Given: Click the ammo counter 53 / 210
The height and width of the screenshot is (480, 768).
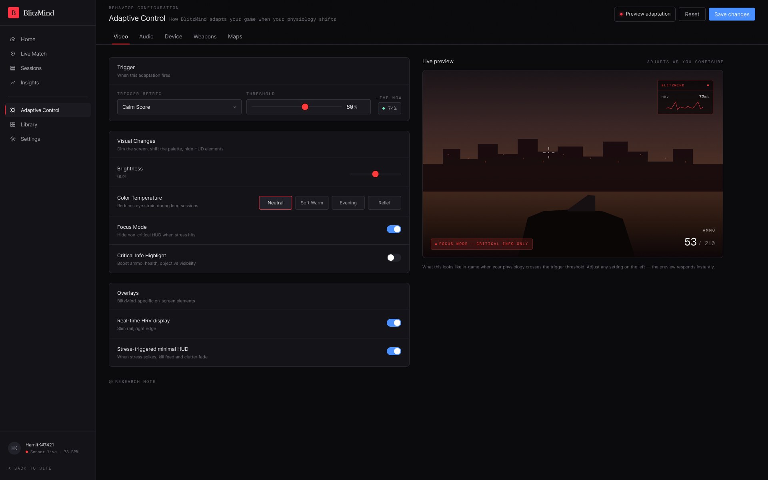Looking at the screenshot, I should 700,242.
